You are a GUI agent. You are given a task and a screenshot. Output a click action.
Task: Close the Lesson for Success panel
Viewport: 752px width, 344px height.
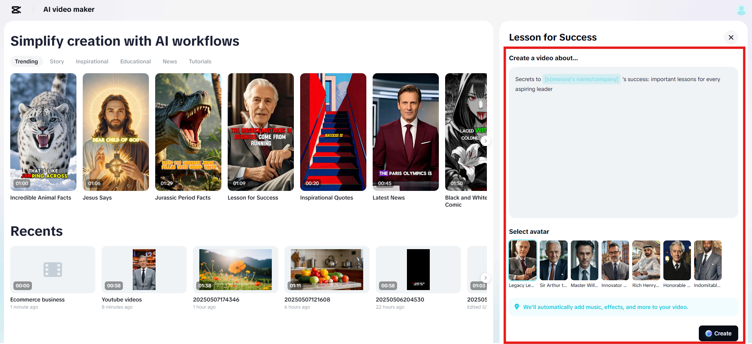coord(731,37)
